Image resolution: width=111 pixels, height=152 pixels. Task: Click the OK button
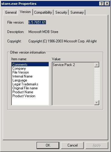48,145
